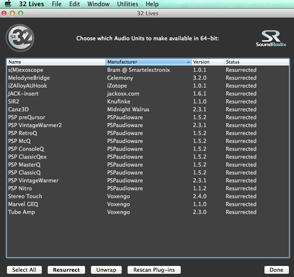Open the Apple menu

click(x=8, y=4)
